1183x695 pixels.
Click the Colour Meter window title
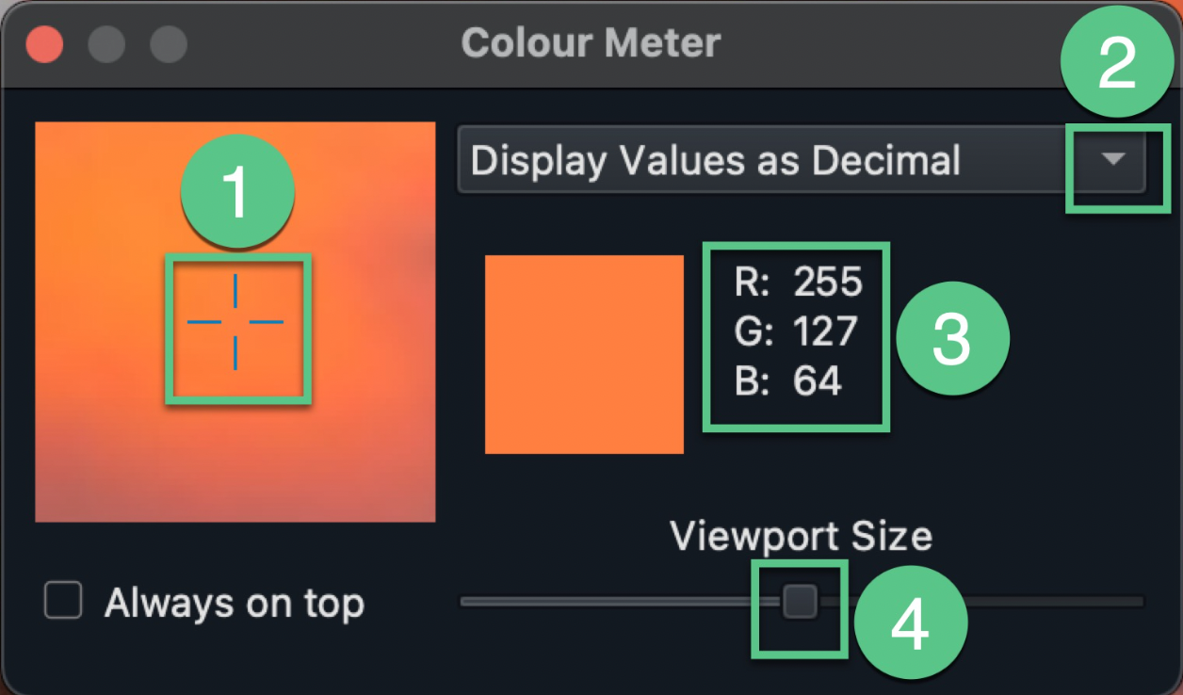point(591,43)
